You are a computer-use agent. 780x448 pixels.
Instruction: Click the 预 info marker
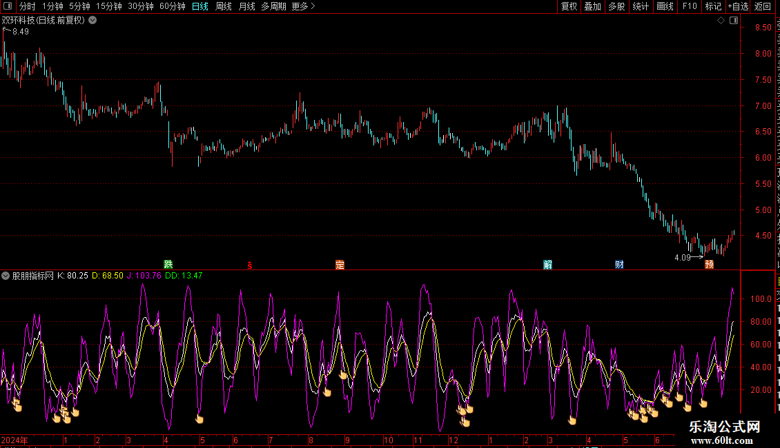(x=710, y=264)
